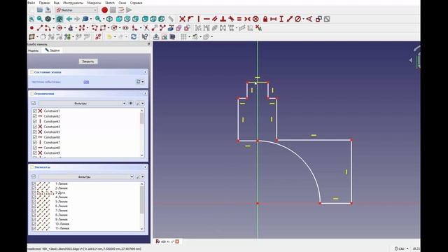Toggle the checkbox for 3-Дуга element
Image resolution: width=448 pixels, height=252 pixels.
pos(34,193)
